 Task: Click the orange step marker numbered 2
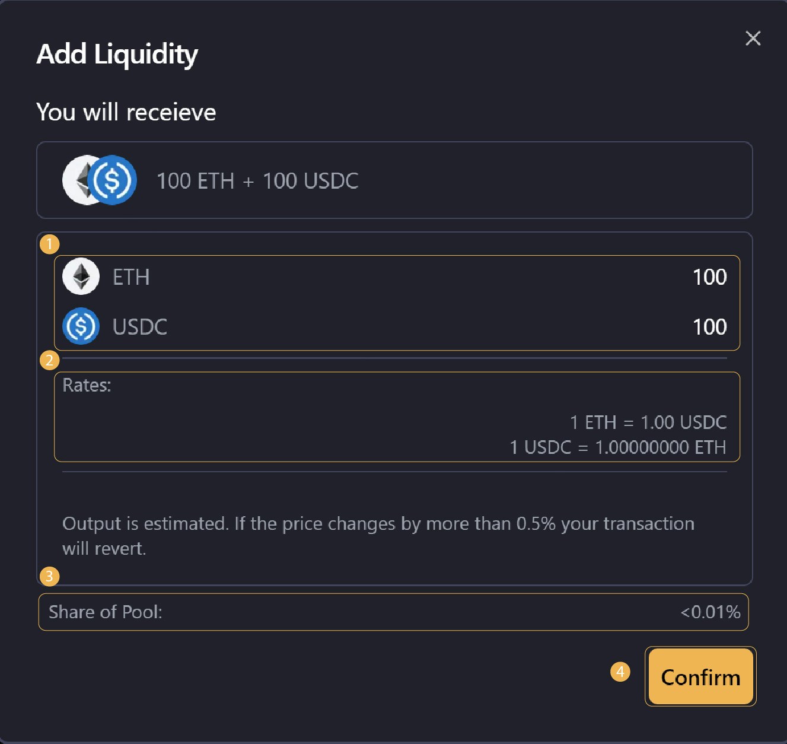click(x=50, y=360)
